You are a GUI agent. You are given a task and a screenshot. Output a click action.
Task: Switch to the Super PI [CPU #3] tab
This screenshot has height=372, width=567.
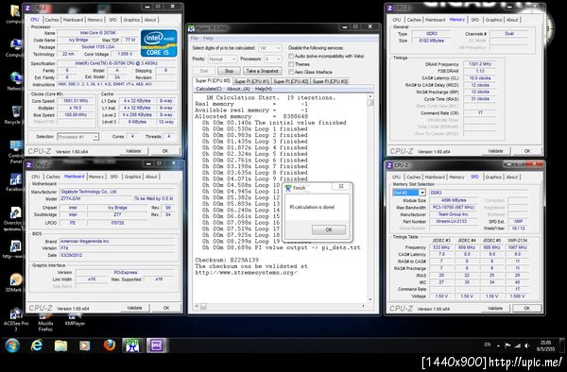click(330, 81)
